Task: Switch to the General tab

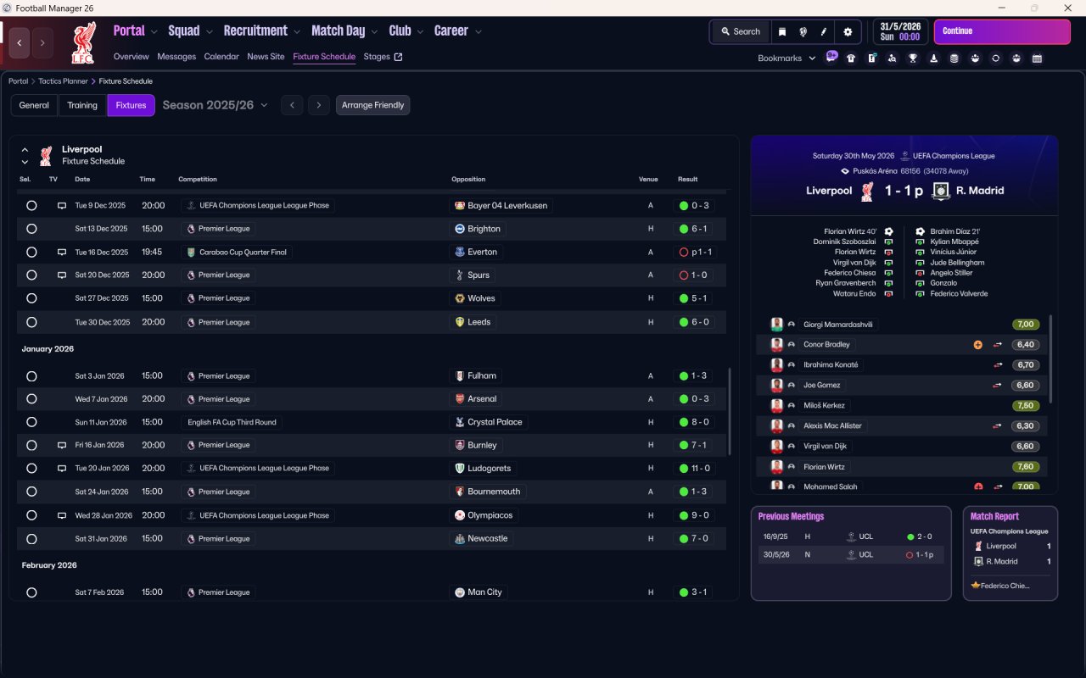Action: point(34,105)
